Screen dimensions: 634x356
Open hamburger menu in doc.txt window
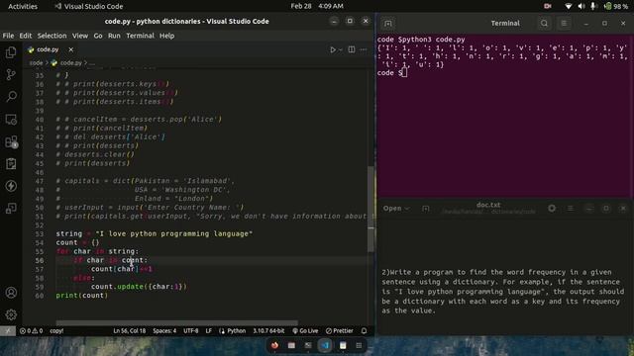coord(571,209)
